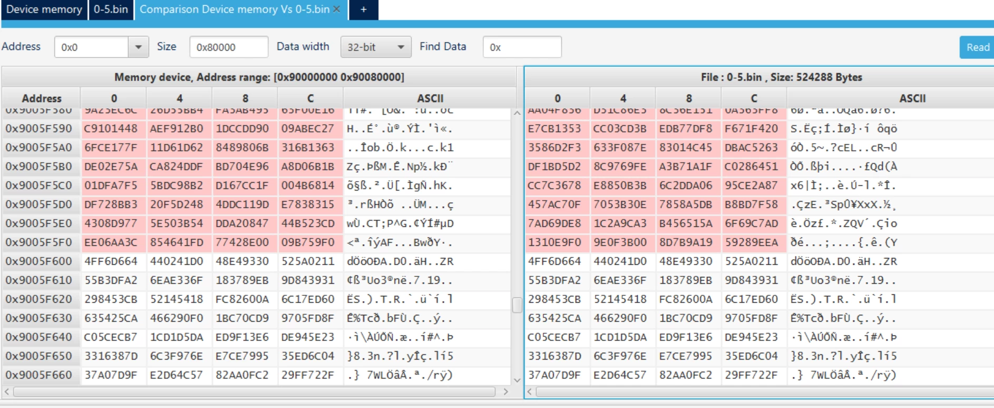
Task: Click file cell A3B71A1F
Action: pyautogui.click(x=688, y=166)
